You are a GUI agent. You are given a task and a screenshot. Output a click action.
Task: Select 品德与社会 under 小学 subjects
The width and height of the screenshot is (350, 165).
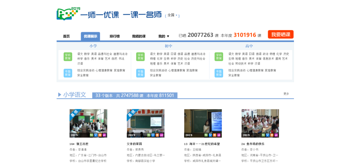coord(105,54)
